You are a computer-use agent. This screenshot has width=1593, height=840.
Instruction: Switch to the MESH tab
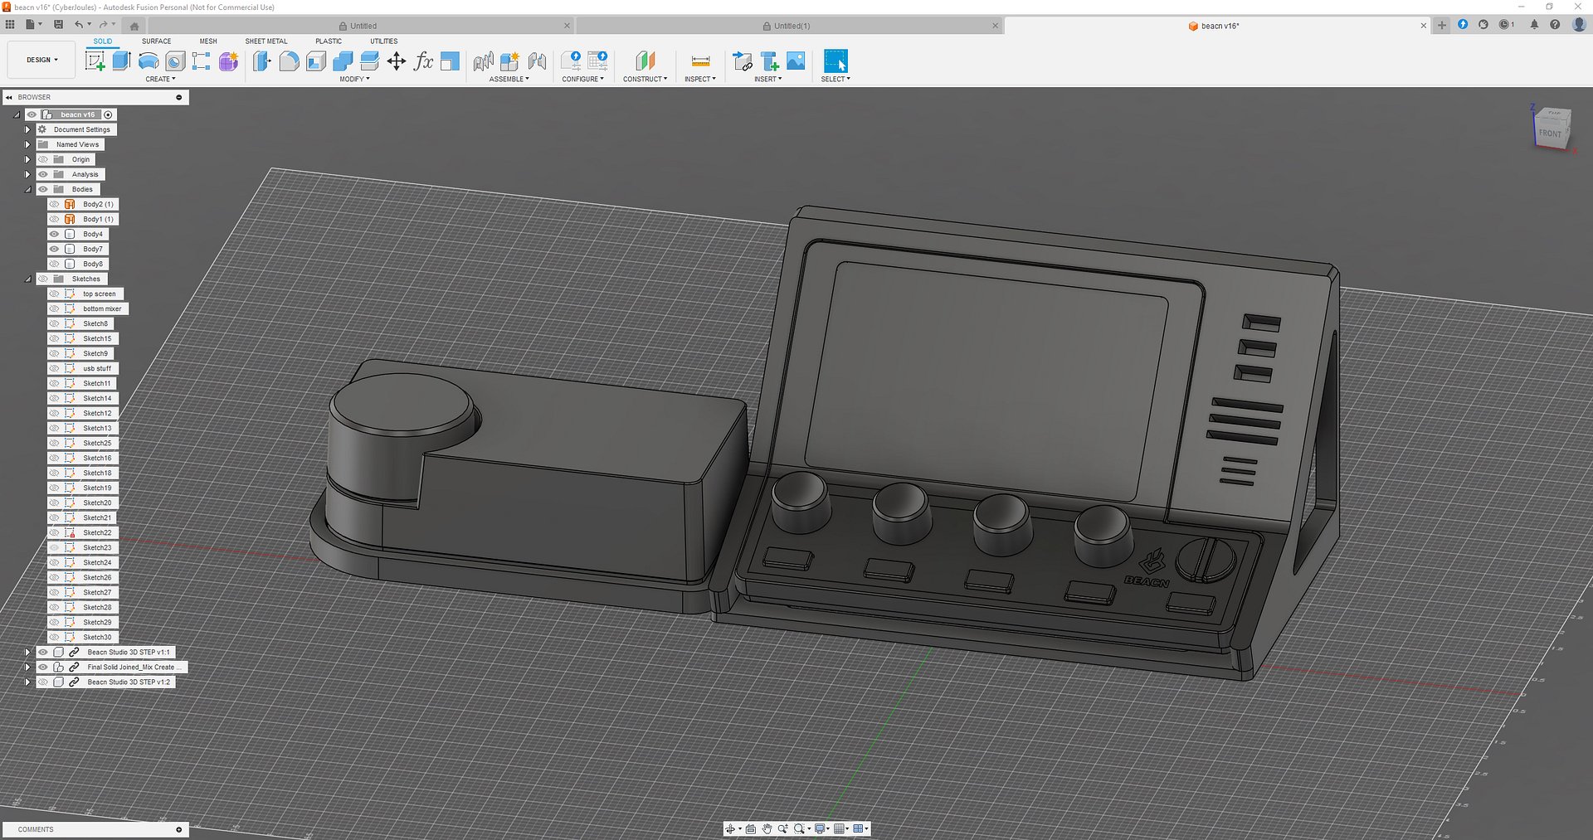(208, 41)
